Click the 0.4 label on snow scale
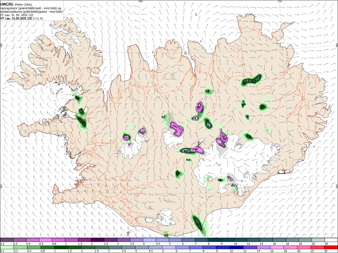Viewport: 338px width, 253px height. pyautogui.click(x=28, y=244)
